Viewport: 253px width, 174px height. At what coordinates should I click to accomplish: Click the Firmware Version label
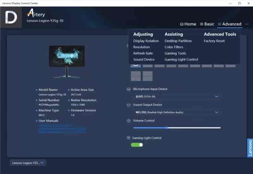pyautogui.click(x=83, y=111)
